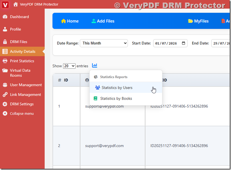Open the Show entries count dropdown
The image size is (231, 170).
point(69,66)
